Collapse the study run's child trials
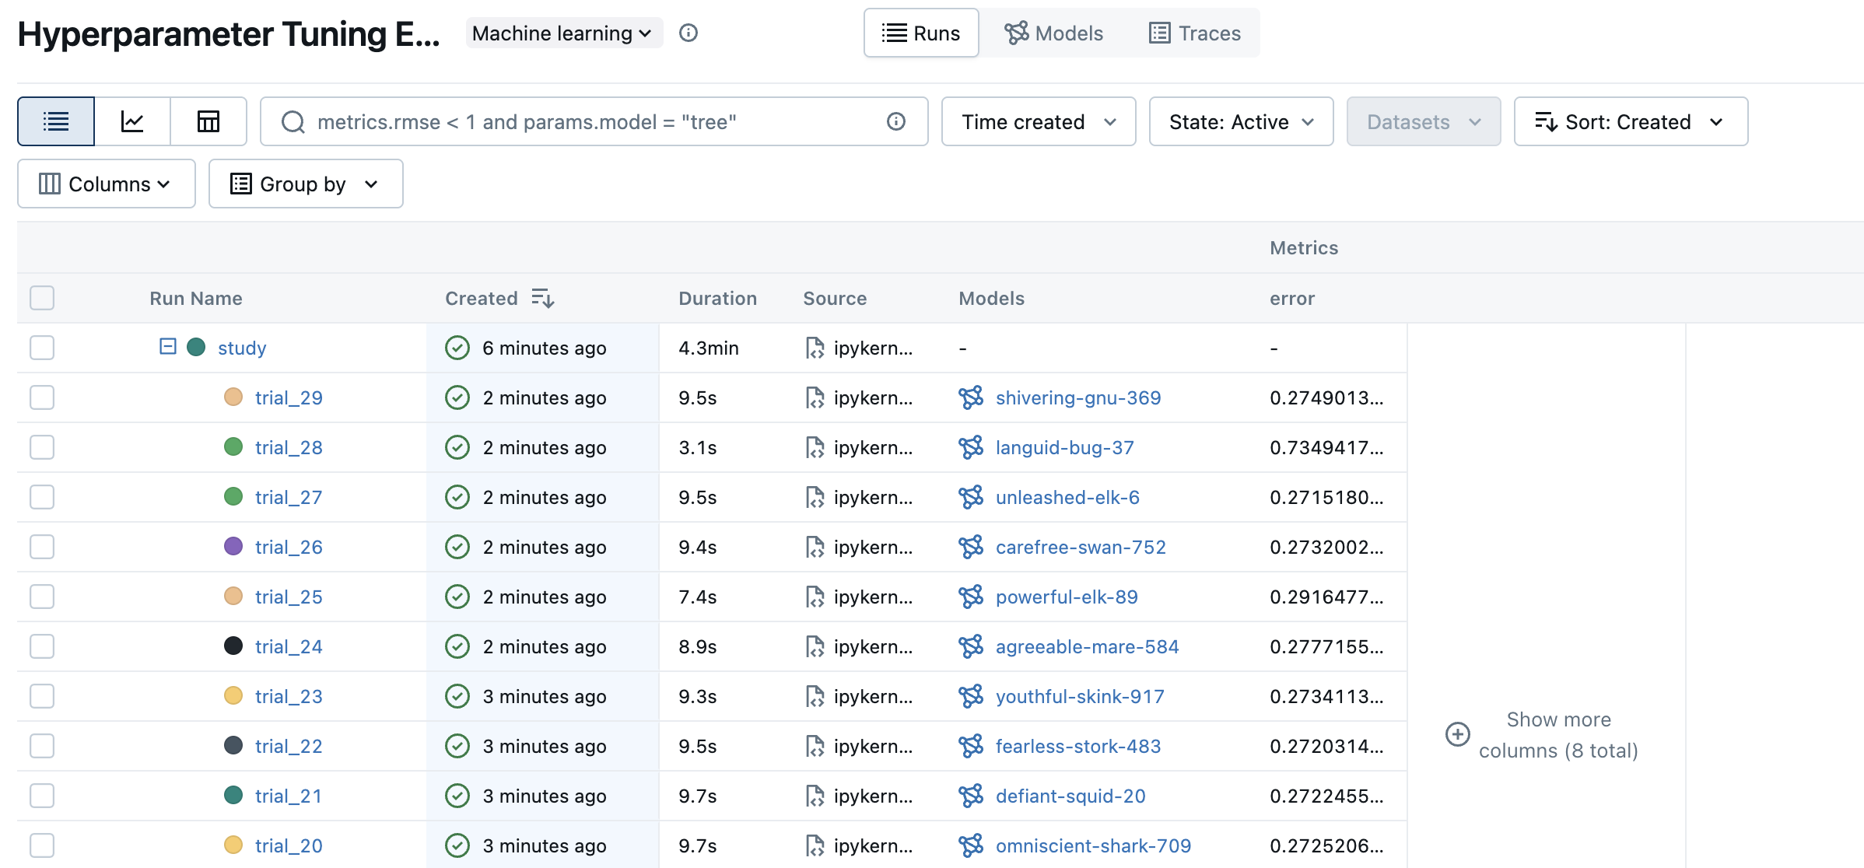Screen dimensions: 1864x868 [x=166, y=348]
